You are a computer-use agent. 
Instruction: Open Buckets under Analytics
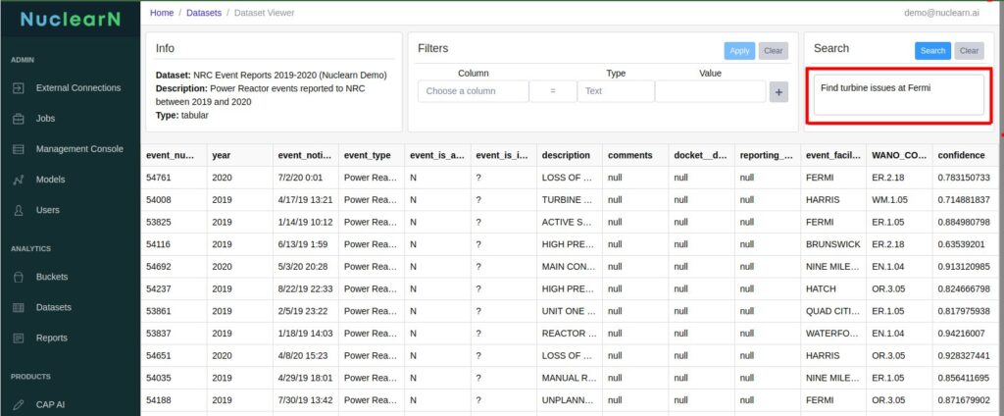(52, 277)
